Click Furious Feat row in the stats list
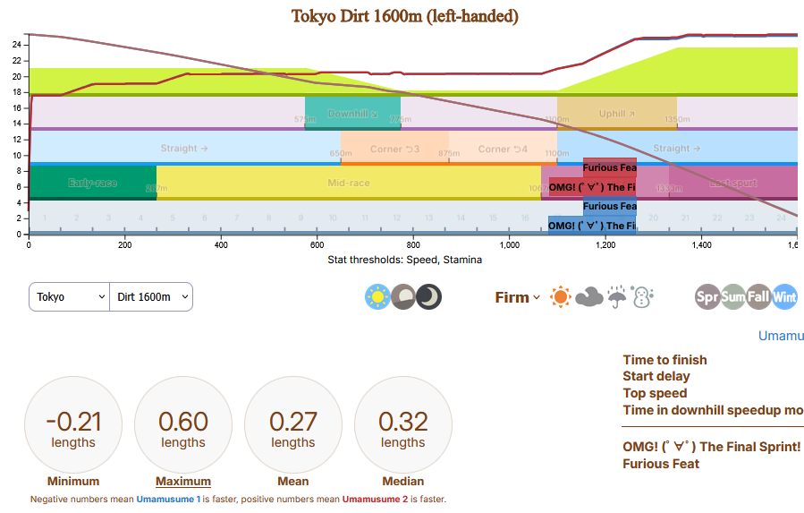The image size is (804, 513). [660, 464]
